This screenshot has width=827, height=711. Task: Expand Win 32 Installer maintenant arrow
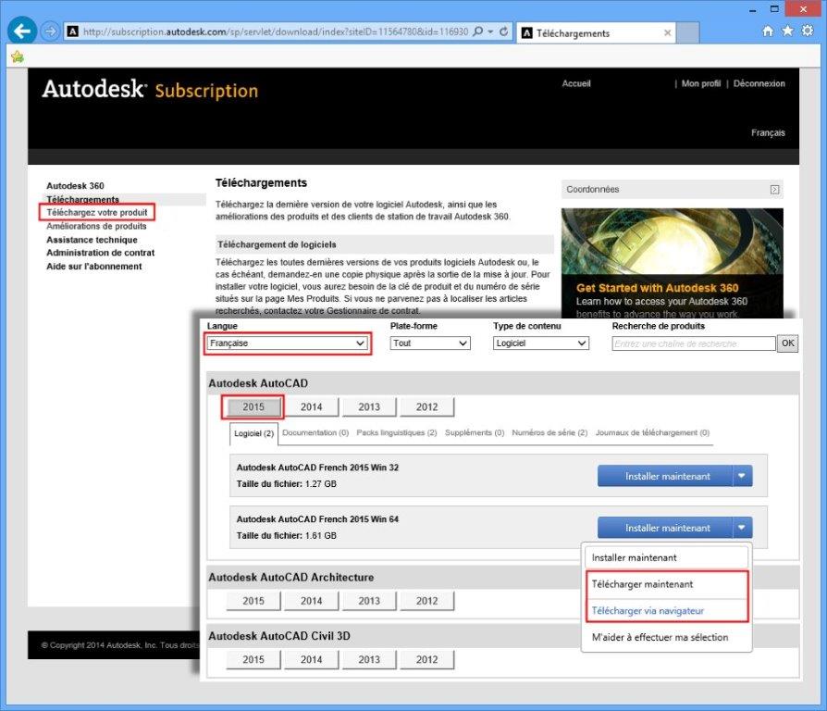pos(742,476)
